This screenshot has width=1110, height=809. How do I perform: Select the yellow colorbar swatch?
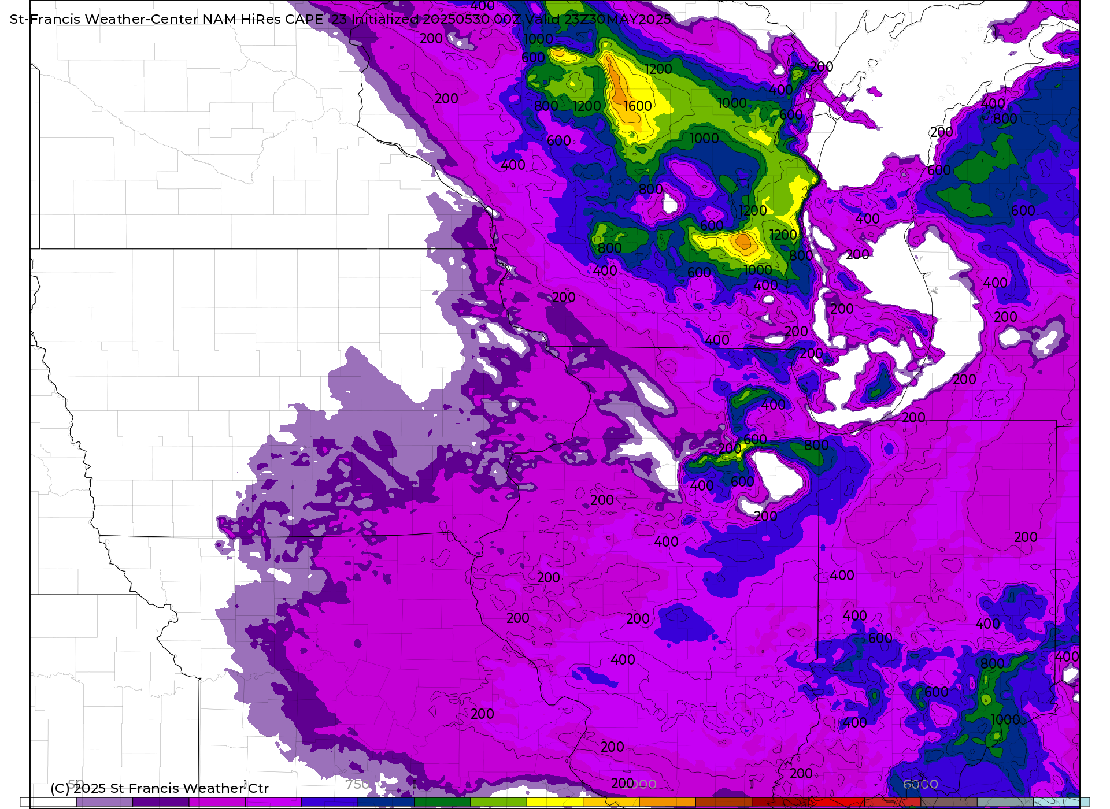pyautogui.click(x=555, y=802)
